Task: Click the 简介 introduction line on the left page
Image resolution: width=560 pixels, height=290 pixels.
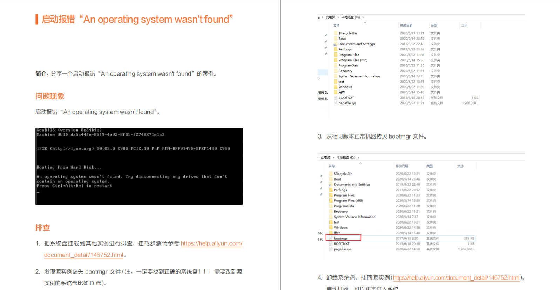Action: [x=127, y=74]
